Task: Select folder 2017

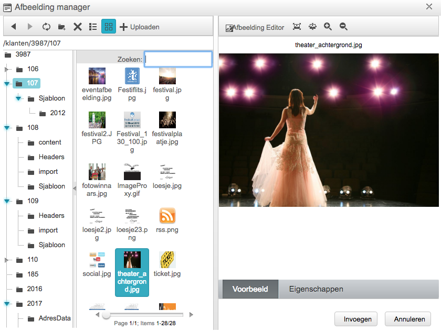Action: point(29,304)
